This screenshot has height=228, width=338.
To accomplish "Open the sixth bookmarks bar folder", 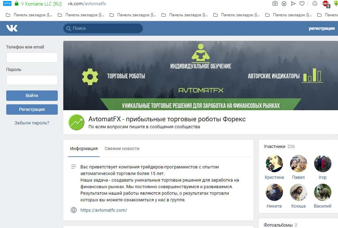I will [x=289, y=15].
